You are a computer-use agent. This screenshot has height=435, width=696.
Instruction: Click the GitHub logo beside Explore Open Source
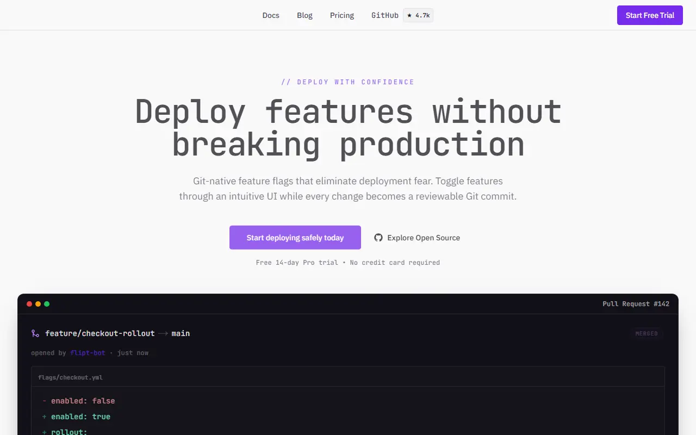(x=378, y=238)
